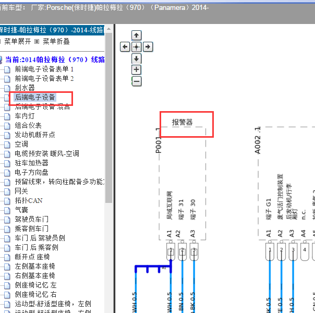The width and height of the screenshot is (315, 313).
Task: Click page icon beside 驾驶员车门
Action: 7,220
